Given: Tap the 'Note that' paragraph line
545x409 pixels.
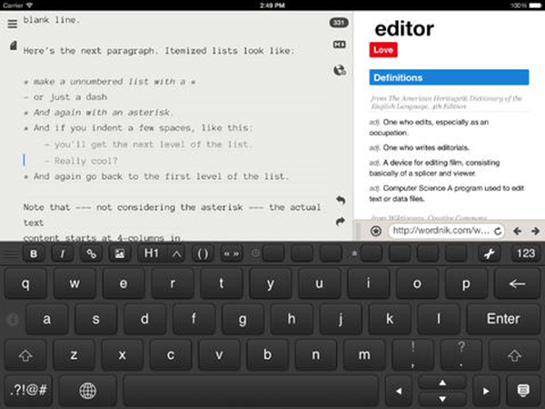Looking at the screenshot, I should (x=172, y=207).
